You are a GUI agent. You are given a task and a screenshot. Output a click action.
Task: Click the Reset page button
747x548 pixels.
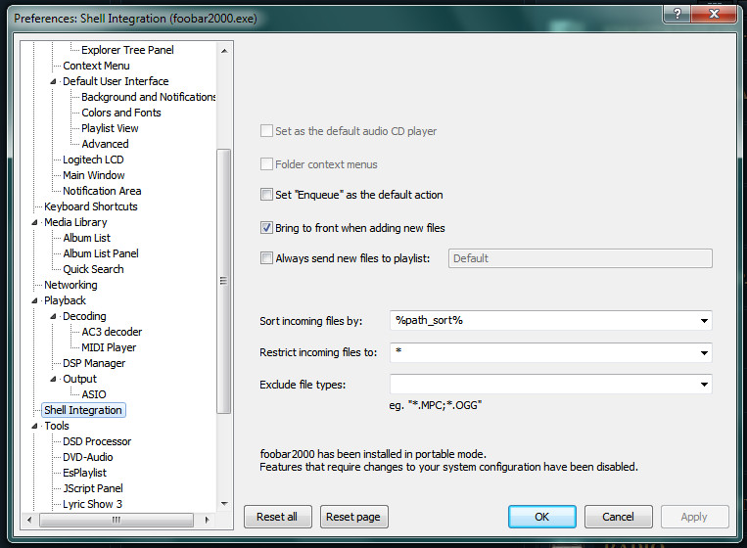(354, 517)
